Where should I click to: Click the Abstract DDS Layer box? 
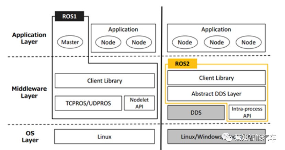tap(216, 94)
